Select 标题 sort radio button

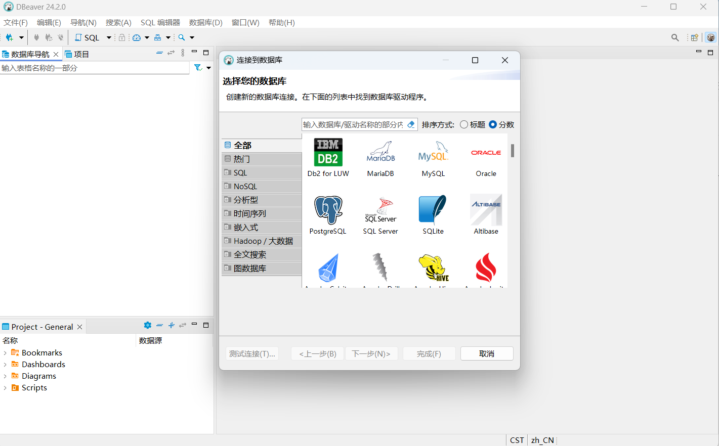pos(464,124)
